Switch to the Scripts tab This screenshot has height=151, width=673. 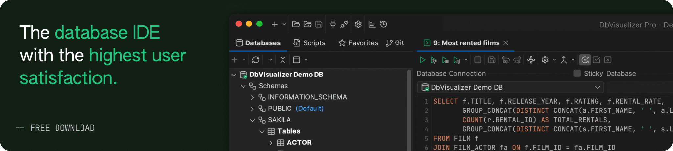click(x=309, y=43)
